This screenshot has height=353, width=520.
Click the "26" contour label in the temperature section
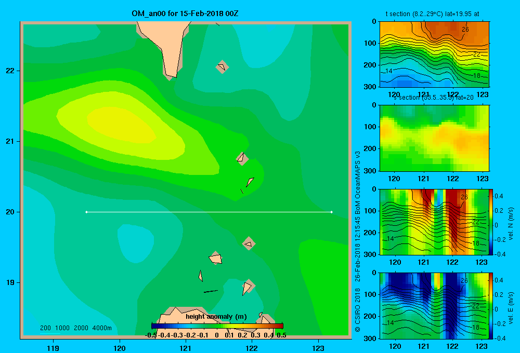tap(465, 30)
